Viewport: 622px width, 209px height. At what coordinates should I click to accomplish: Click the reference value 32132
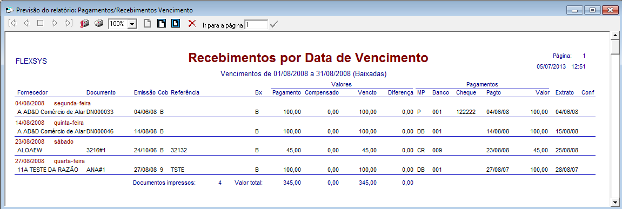(x=179, y=150)
